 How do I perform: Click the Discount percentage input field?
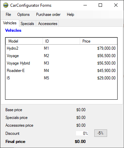point(82,133)
